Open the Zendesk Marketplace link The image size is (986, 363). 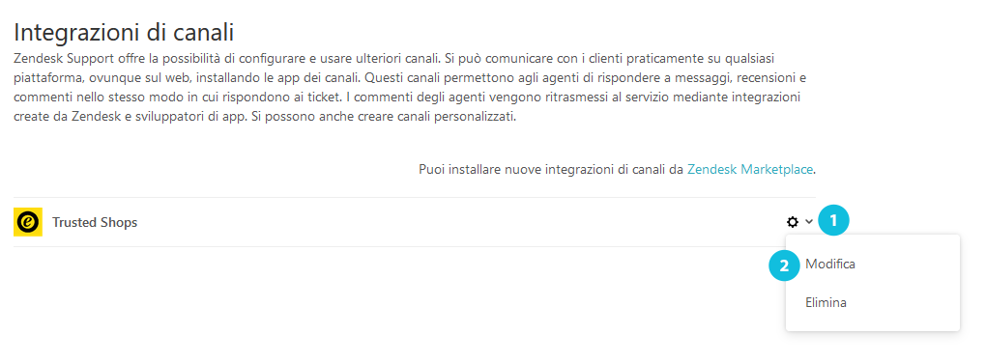(x=750, y=169)
